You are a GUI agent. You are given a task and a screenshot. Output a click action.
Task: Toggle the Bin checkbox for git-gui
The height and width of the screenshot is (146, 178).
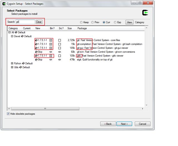pos(51,48)
